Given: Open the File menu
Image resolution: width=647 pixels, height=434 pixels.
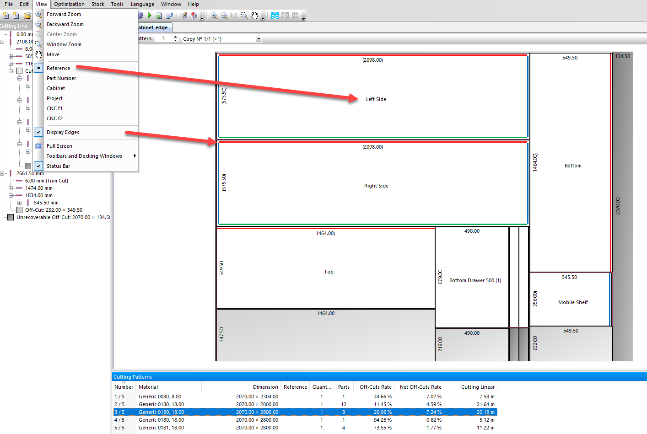Looking at the screenshot, I should pos(9,4).
